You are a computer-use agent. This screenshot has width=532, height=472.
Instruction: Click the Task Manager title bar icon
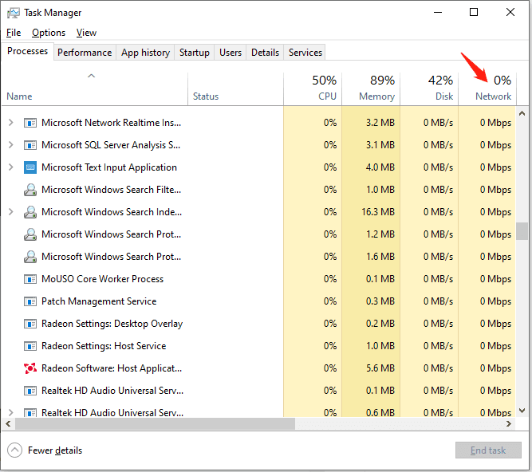pos(14,13)
